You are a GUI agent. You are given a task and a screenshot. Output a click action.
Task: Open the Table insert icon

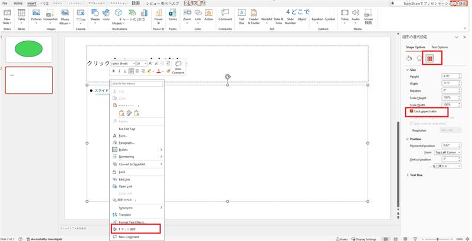click(21, 13)
